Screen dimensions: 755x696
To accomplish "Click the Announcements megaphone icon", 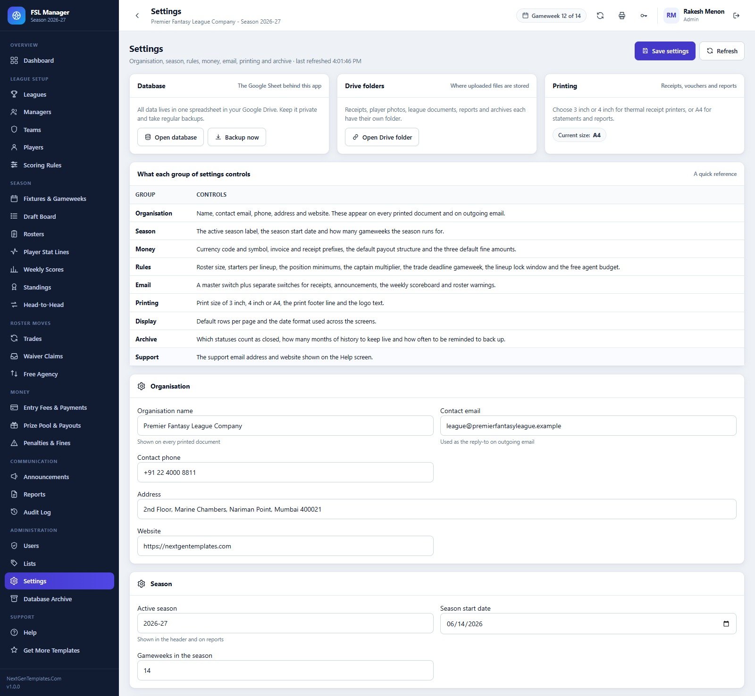I will tap(14, 477).
